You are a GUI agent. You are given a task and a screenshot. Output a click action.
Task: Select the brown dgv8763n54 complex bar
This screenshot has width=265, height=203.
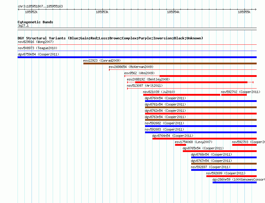pyautogui.click(x=201, y=120)
